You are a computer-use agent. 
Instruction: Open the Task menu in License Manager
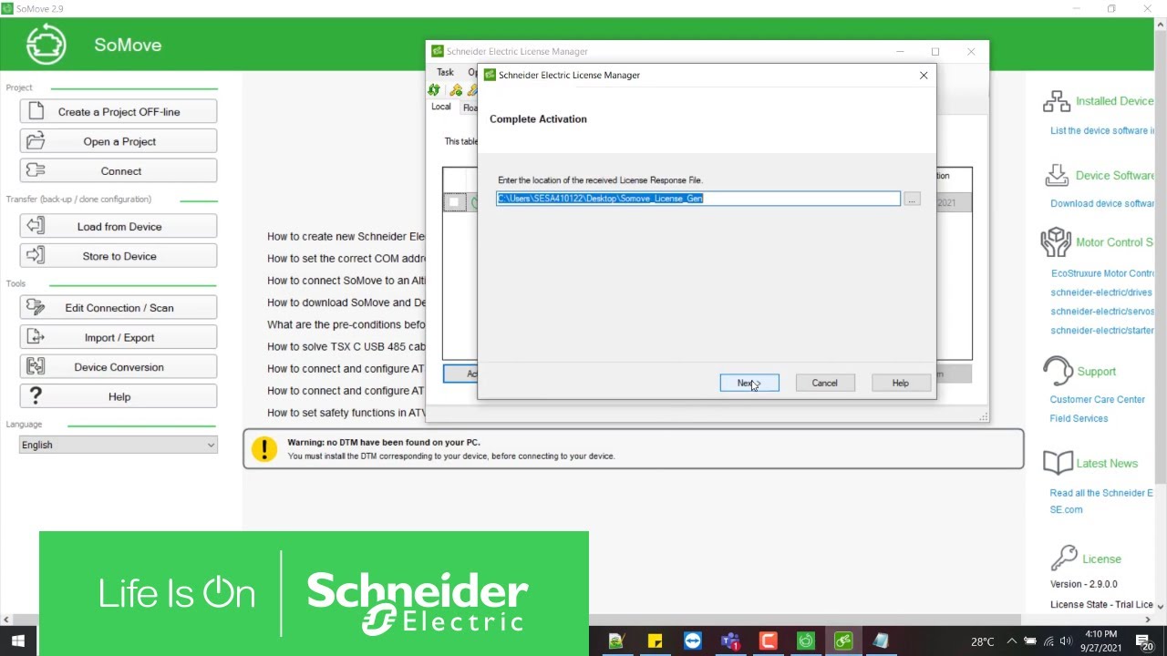point(445,72)
